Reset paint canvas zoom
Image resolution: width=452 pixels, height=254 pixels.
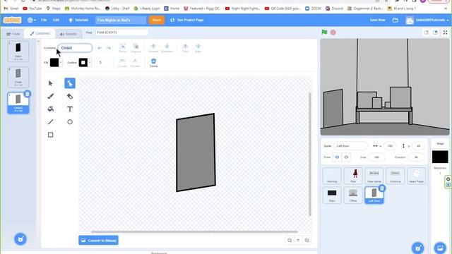pos(298,240)
